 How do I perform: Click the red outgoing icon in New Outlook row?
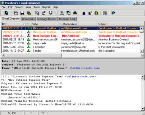point(29,36)
